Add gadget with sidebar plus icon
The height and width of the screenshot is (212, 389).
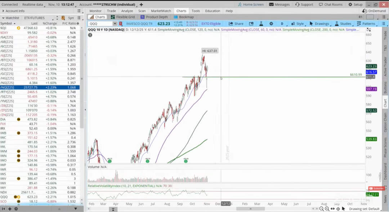coord(10,209)
